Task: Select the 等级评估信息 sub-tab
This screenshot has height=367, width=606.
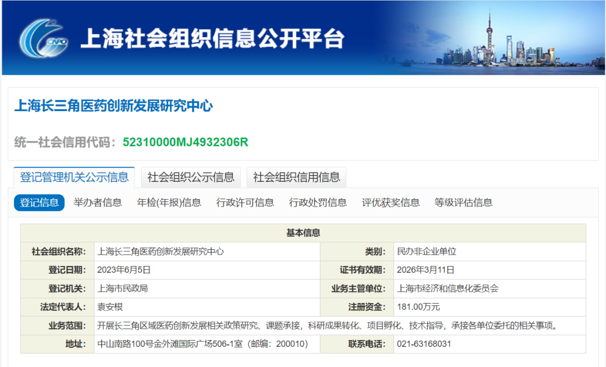Action: click(x=463, y=203)
